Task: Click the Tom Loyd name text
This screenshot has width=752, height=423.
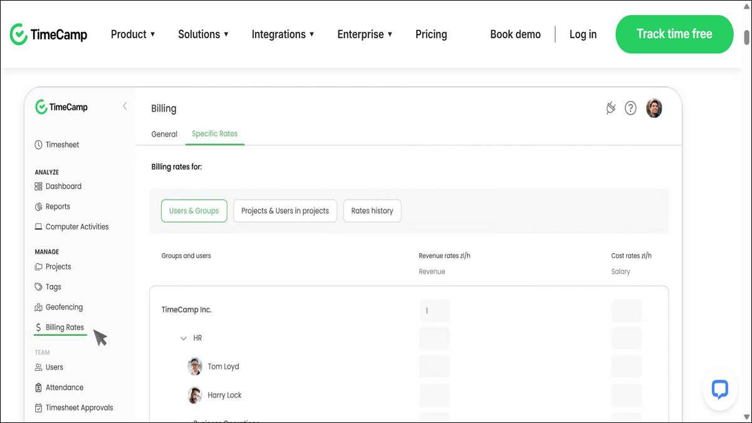Action: pyautogui.click(x=224, y=367)
